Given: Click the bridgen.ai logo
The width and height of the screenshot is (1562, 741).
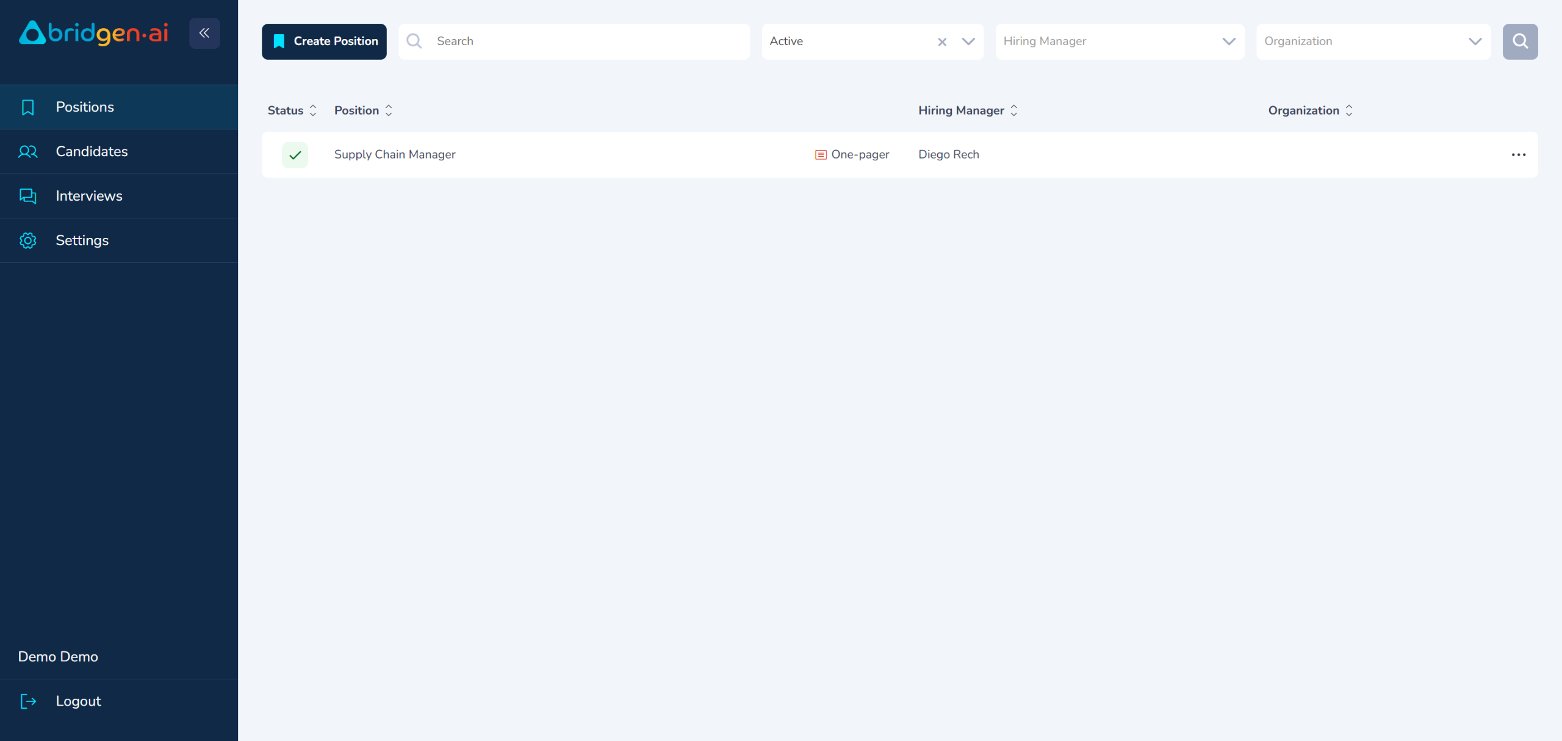Looking at the screenshot, I should pyautogui.click(x=94, y=33).
